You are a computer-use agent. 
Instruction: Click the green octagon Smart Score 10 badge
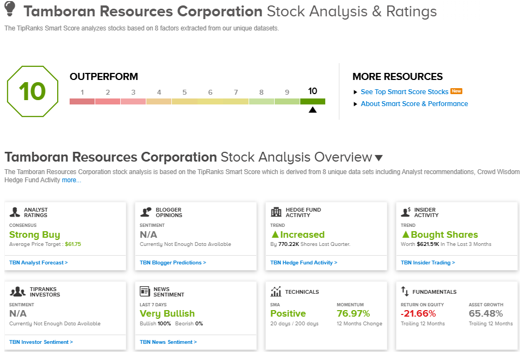pyautogui.click(x=33, y=91)
